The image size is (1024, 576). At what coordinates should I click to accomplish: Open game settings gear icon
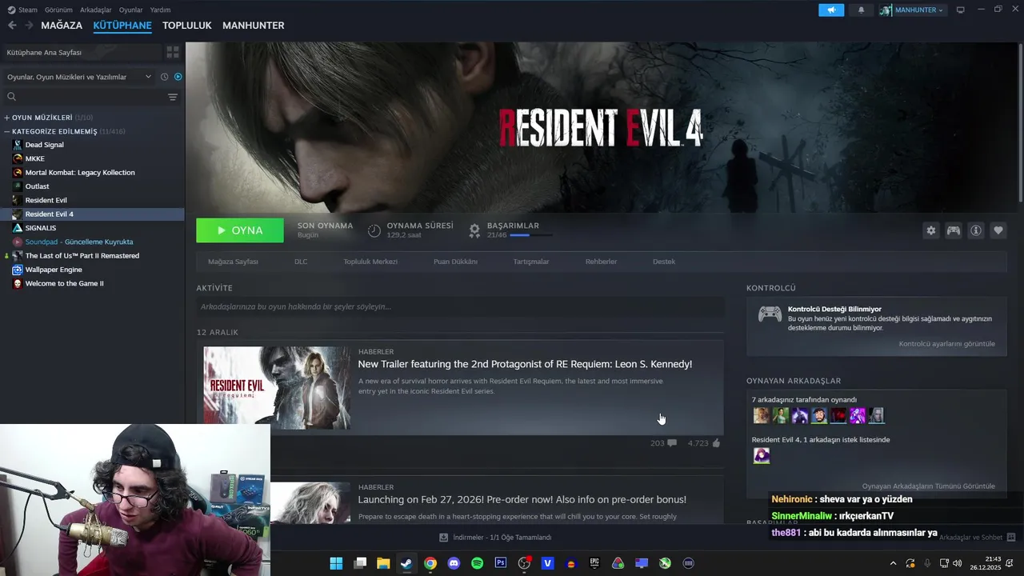[930, 230]
